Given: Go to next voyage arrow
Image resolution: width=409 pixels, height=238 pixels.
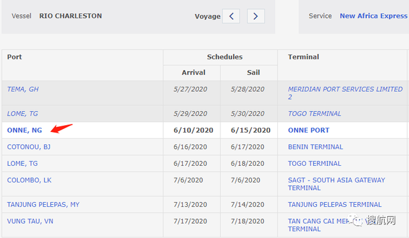Looking at the screenshot, I should coord(256,16).
